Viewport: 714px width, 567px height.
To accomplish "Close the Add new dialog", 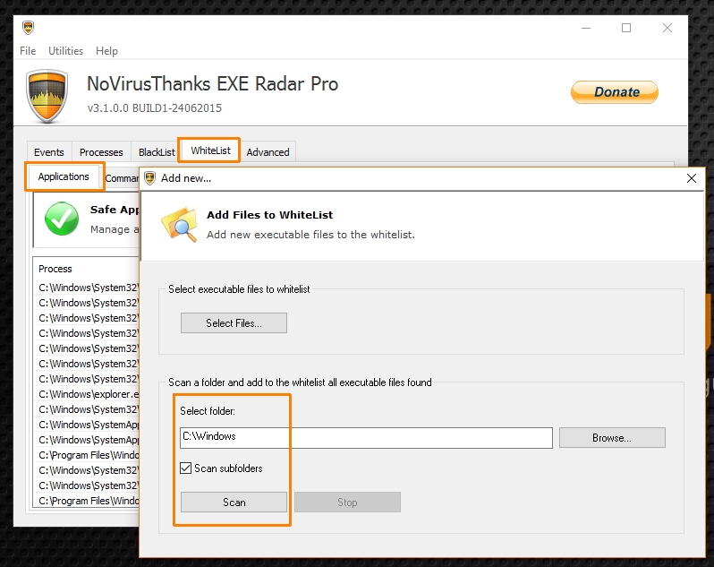I will pos(692,178).
